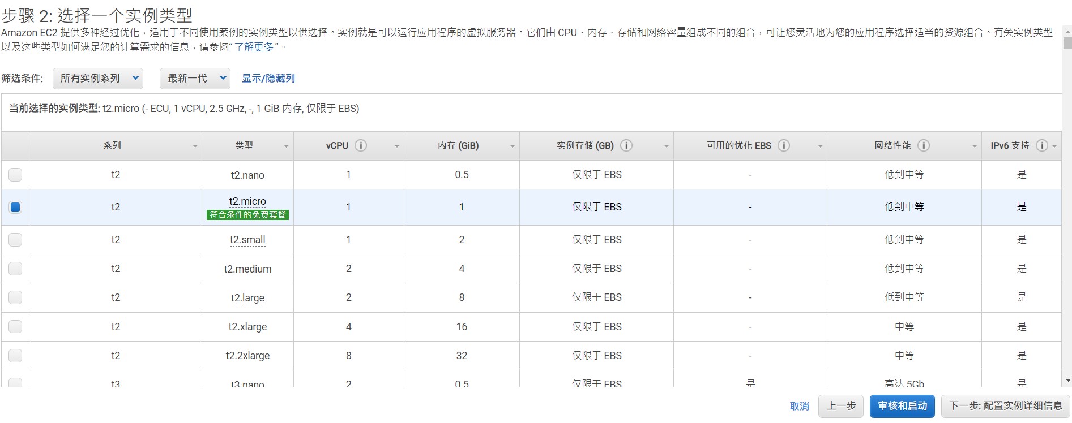Click the IPv6 支持 info icon
The height and width of the screenshot is (423, 1072).
pyautogui.click(x=1042, y=145)
